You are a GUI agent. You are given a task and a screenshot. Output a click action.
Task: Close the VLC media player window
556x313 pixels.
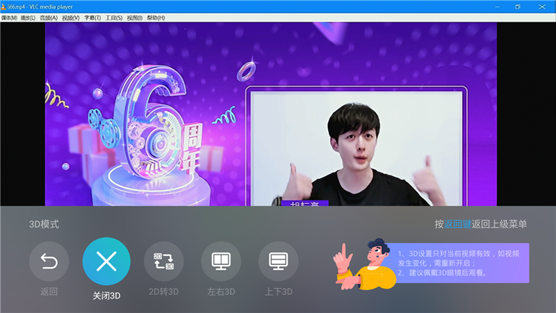(x=542, y=7)
